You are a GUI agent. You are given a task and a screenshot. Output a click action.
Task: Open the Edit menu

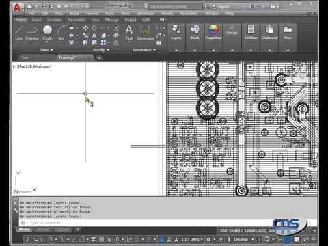pos(44,14)
